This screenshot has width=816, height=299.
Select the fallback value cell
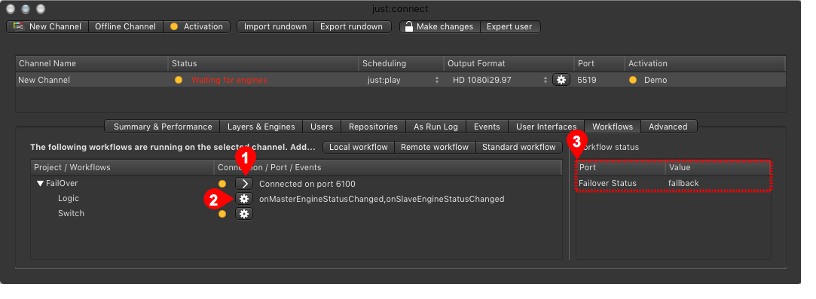[683, 184]
